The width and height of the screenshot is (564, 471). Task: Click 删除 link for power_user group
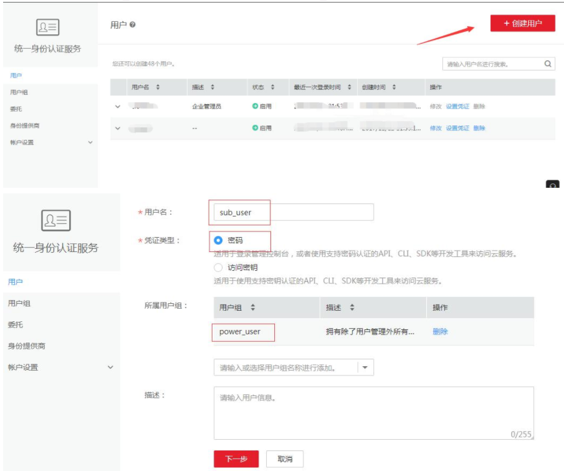tap(440, 332)
